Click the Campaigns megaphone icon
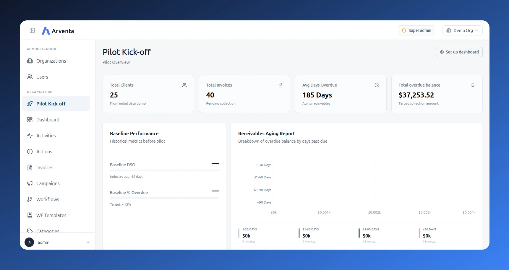 (30, 183)
